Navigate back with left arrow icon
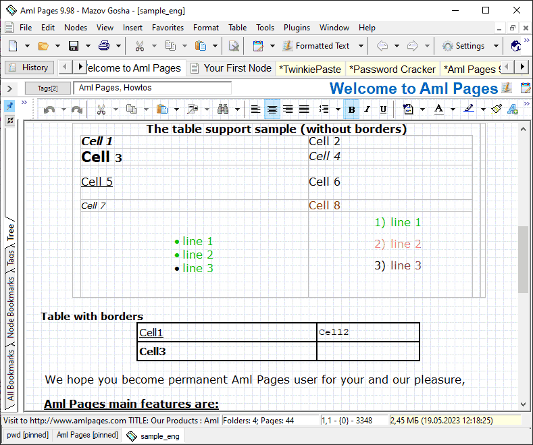Screen dimensions: 533x445 [382, 45]
